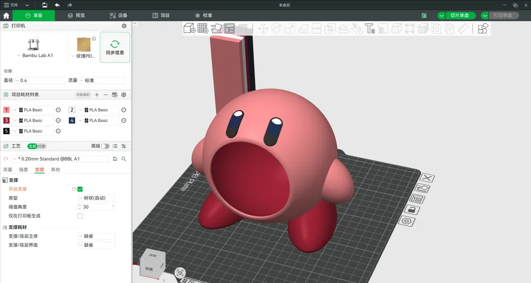The height and width of the screenshot is (283, 531).
Task: Select the paint bucket color painting tool
Action: [357, 29]
